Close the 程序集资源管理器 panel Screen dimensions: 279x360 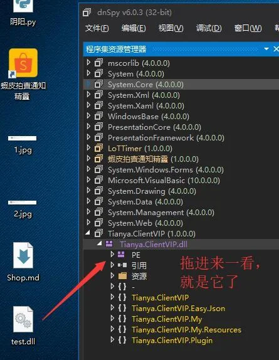tap(276, 49)
